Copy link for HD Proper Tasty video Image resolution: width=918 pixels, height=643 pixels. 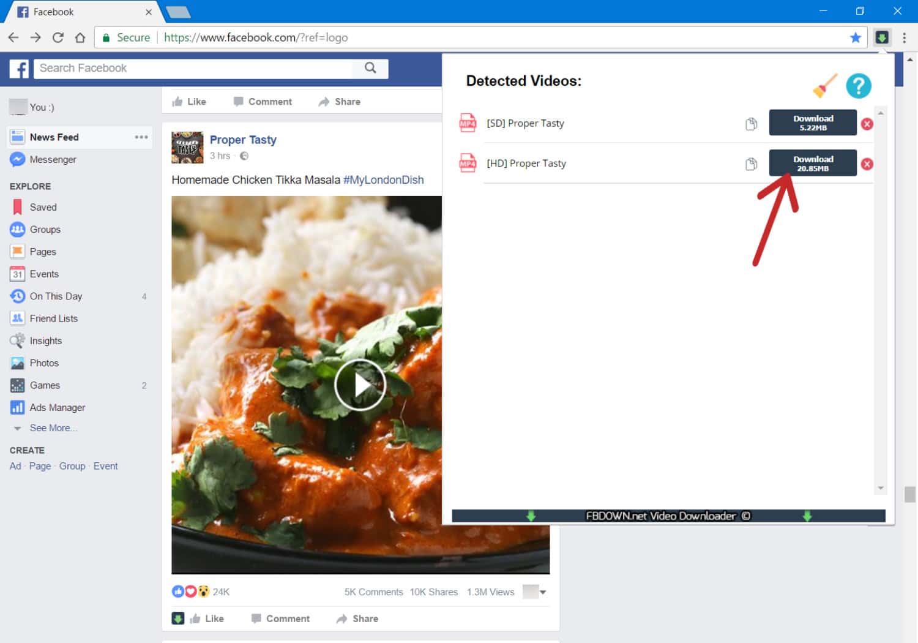[751, 164]
